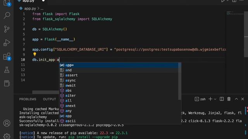248x139 pixels.
Task: Click 'from flask_sqlalchemy import SQLAlchemy' line
Action: point(72,19)
